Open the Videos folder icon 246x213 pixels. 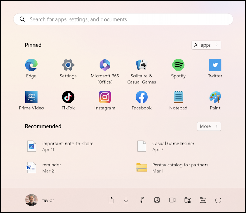click(172, 200)
